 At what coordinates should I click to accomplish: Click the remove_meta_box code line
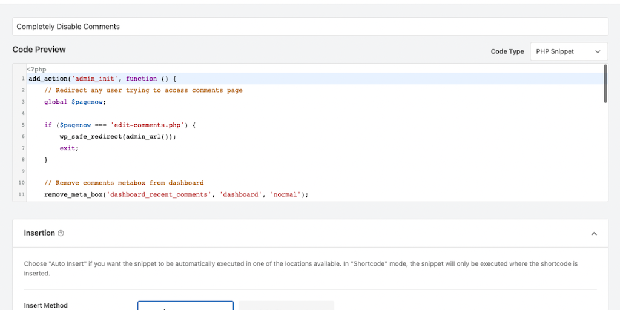pyautogui.click(x=176, y=194)
